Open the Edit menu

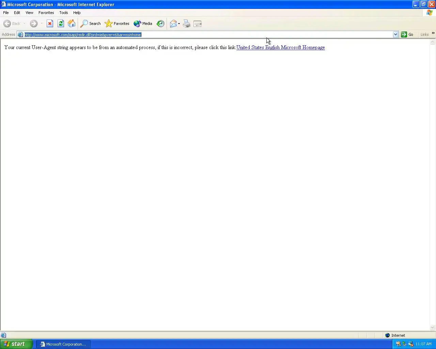(x=17, y=13)
